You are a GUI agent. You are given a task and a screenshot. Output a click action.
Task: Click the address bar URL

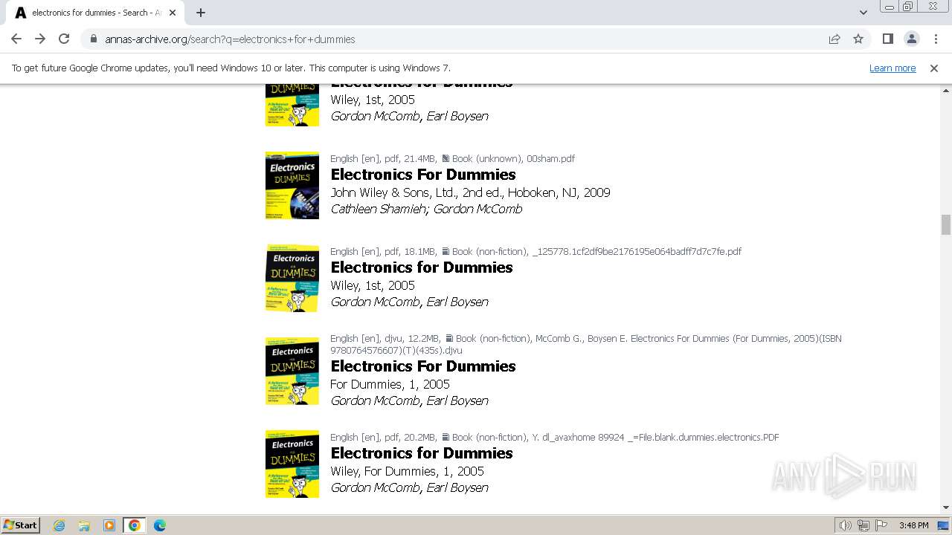pyautogui.click(x=230, y=39)
